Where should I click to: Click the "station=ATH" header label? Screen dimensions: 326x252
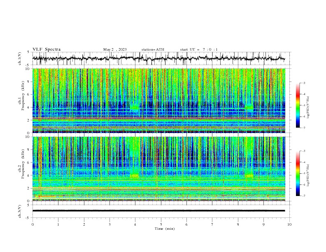tap(153, 49)
